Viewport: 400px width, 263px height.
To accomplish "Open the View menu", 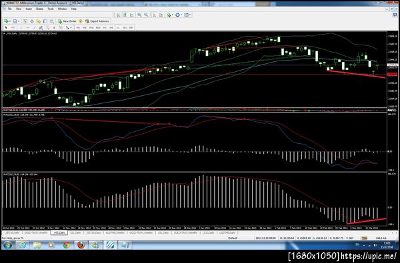I will (x=19, y=9).
